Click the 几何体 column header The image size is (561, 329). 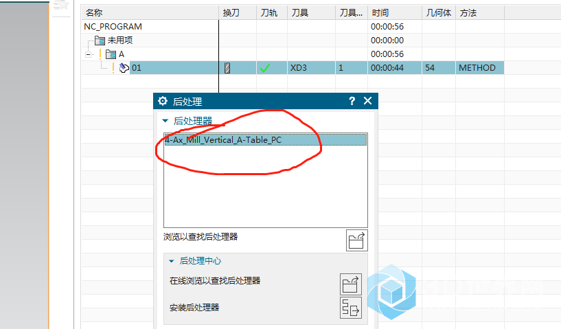438,13
